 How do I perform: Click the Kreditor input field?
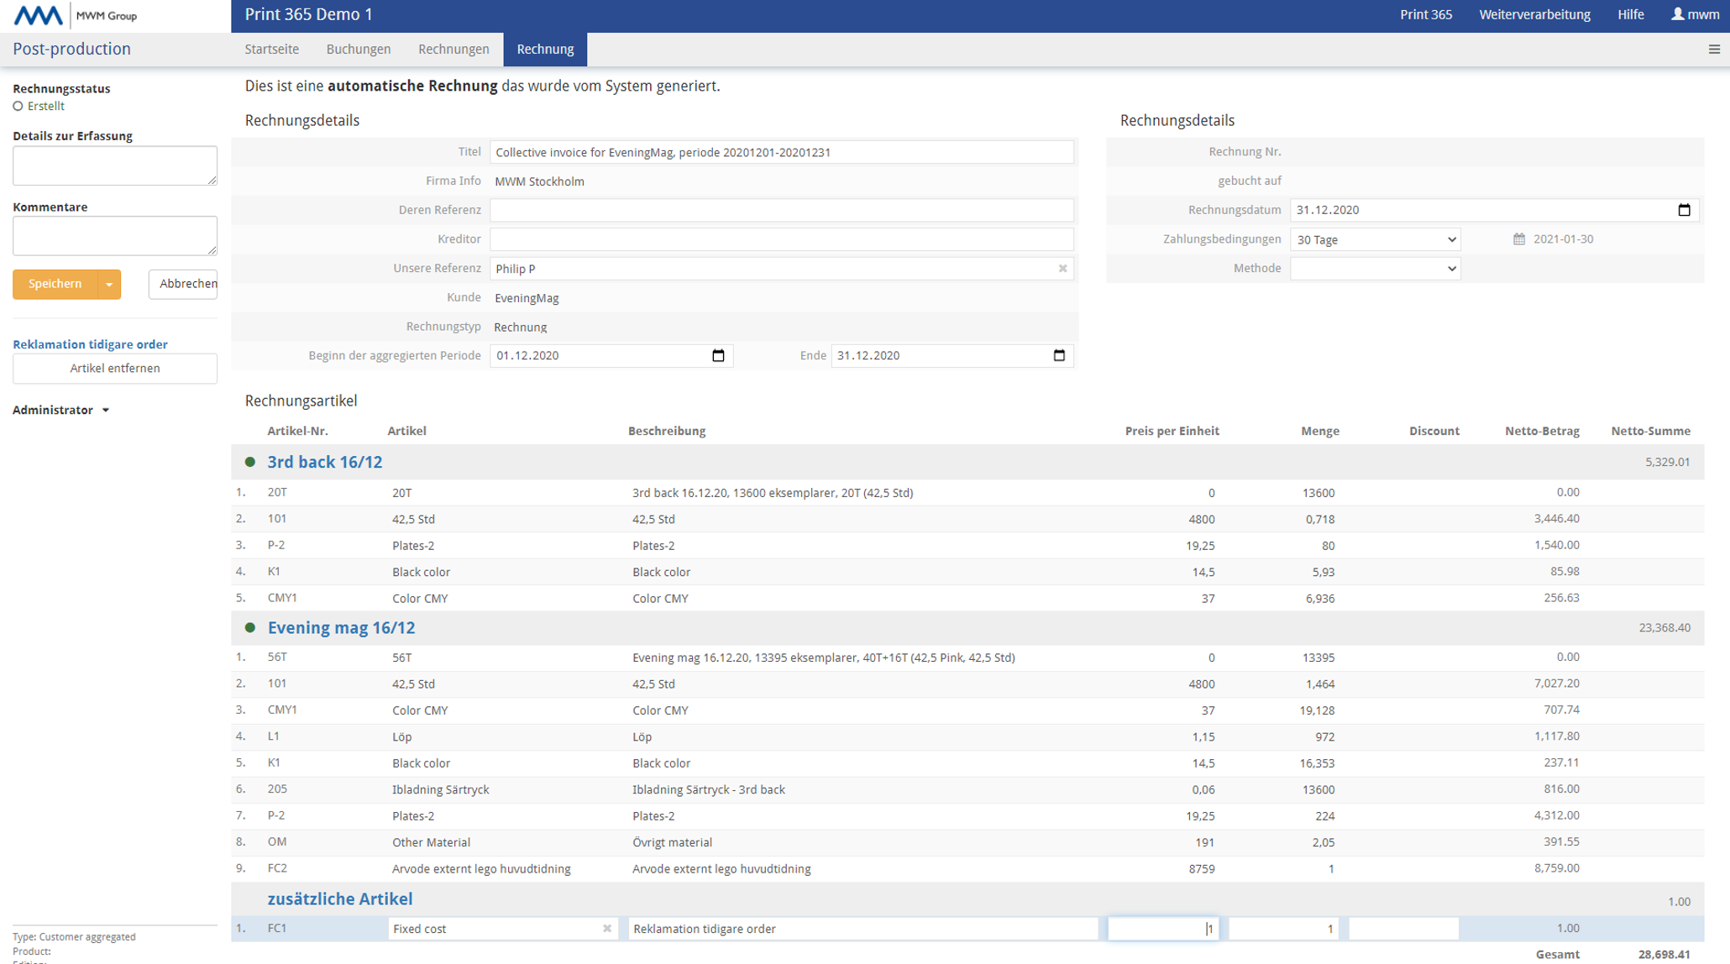click(782, 239)
